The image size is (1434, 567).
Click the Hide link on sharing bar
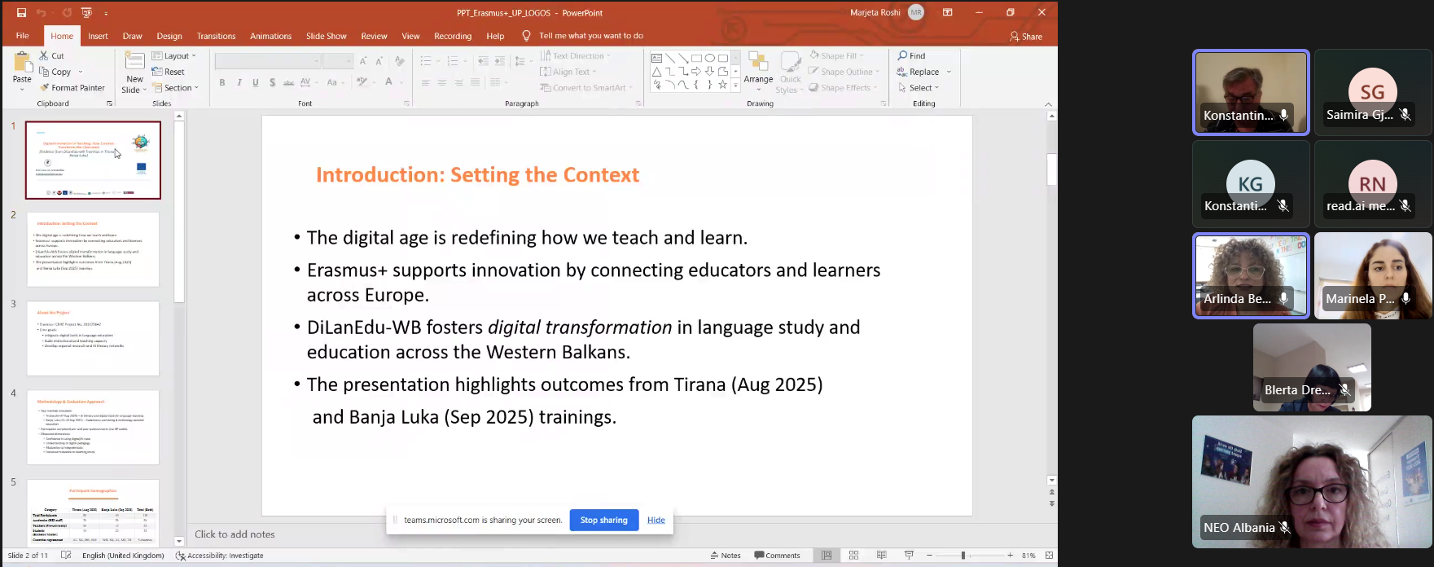pos(656,520)
